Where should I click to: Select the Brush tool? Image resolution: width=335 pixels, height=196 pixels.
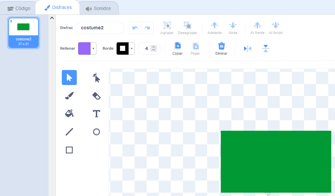[69, 96]
